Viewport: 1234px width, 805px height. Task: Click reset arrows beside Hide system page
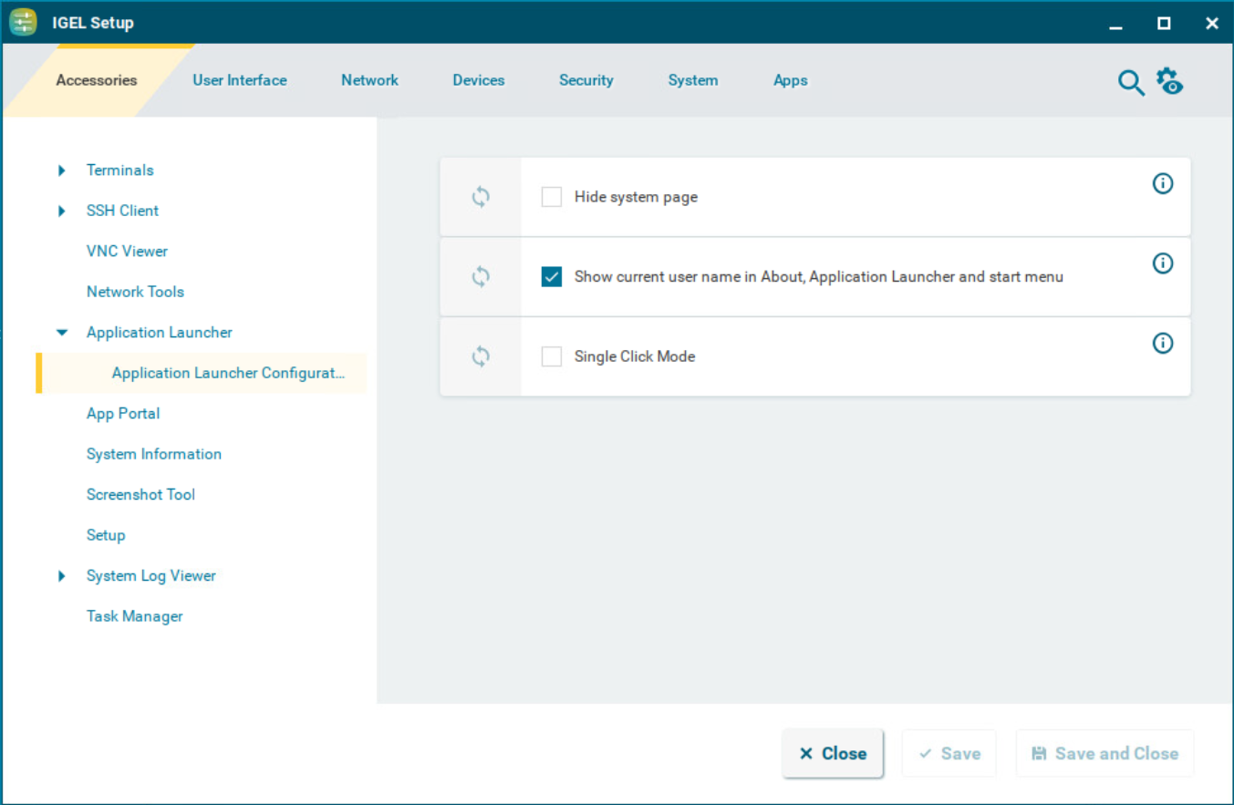pyautogui.click(x=481, y=197)
